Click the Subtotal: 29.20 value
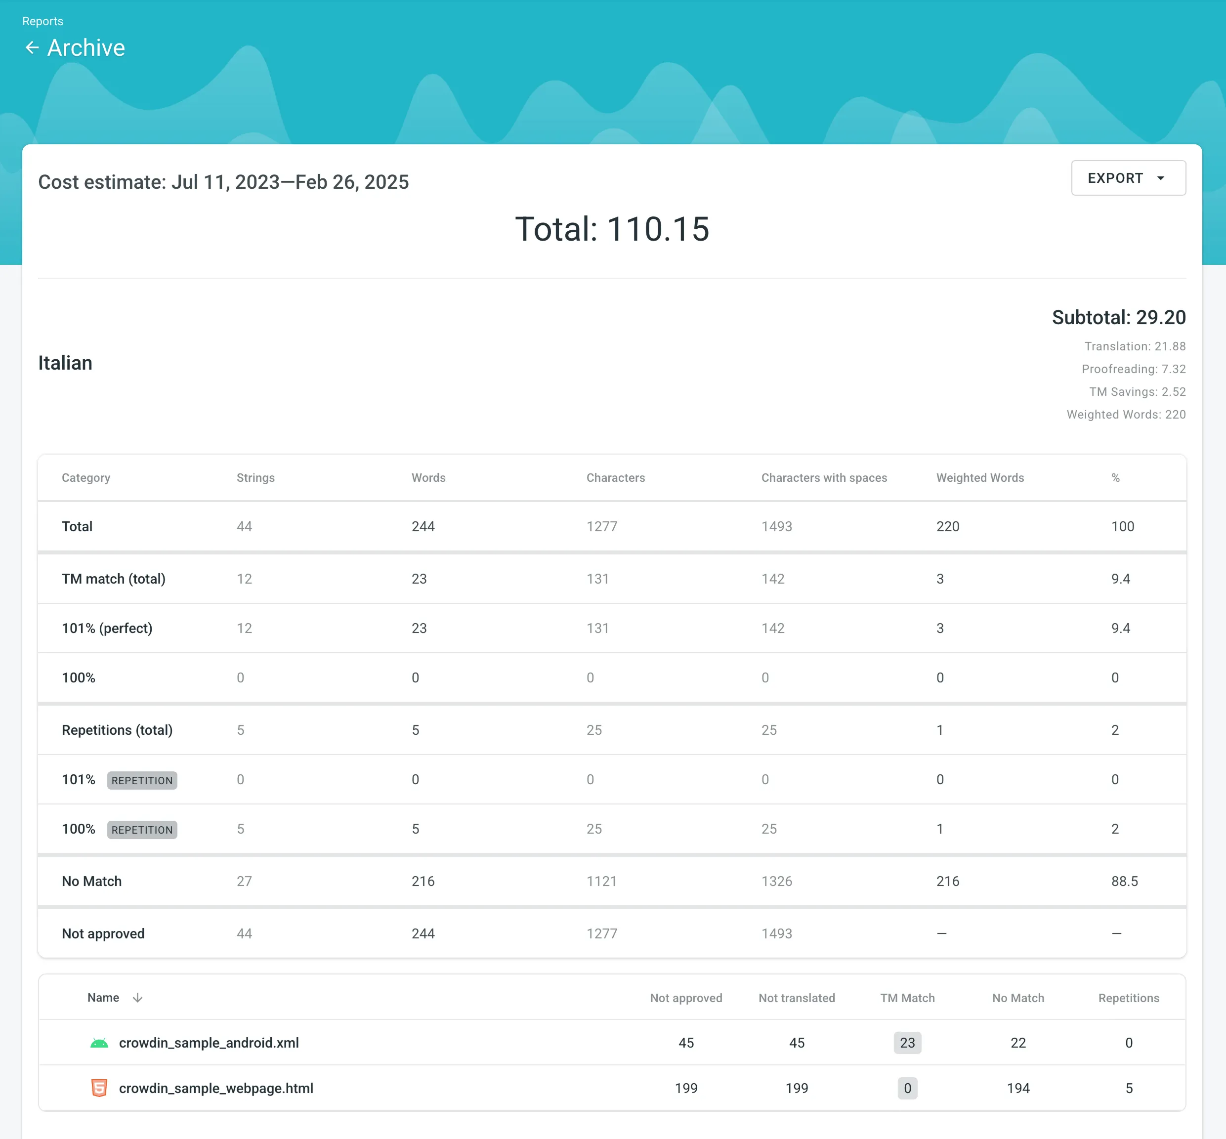Viewport: 1226px width, 1139px height. 1118,317
